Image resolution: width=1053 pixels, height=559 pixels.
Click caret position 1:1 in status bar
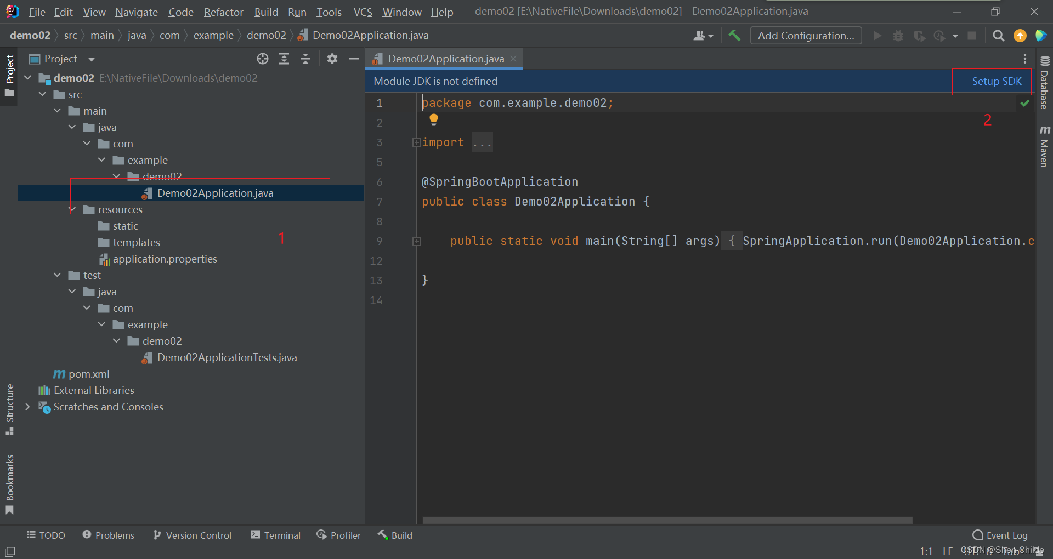(926, 551)
